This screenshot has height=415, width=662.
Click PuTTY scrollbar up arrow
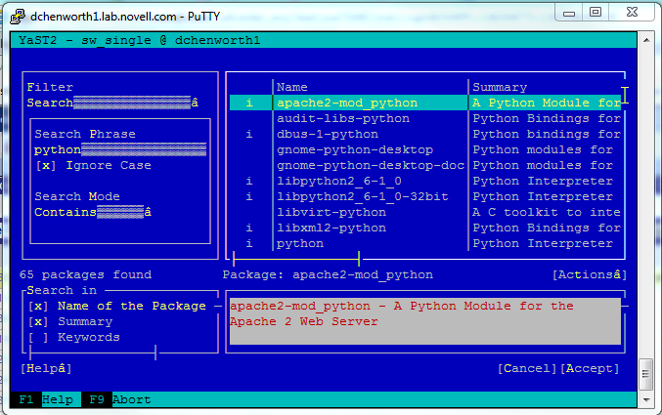click(646, 40)
